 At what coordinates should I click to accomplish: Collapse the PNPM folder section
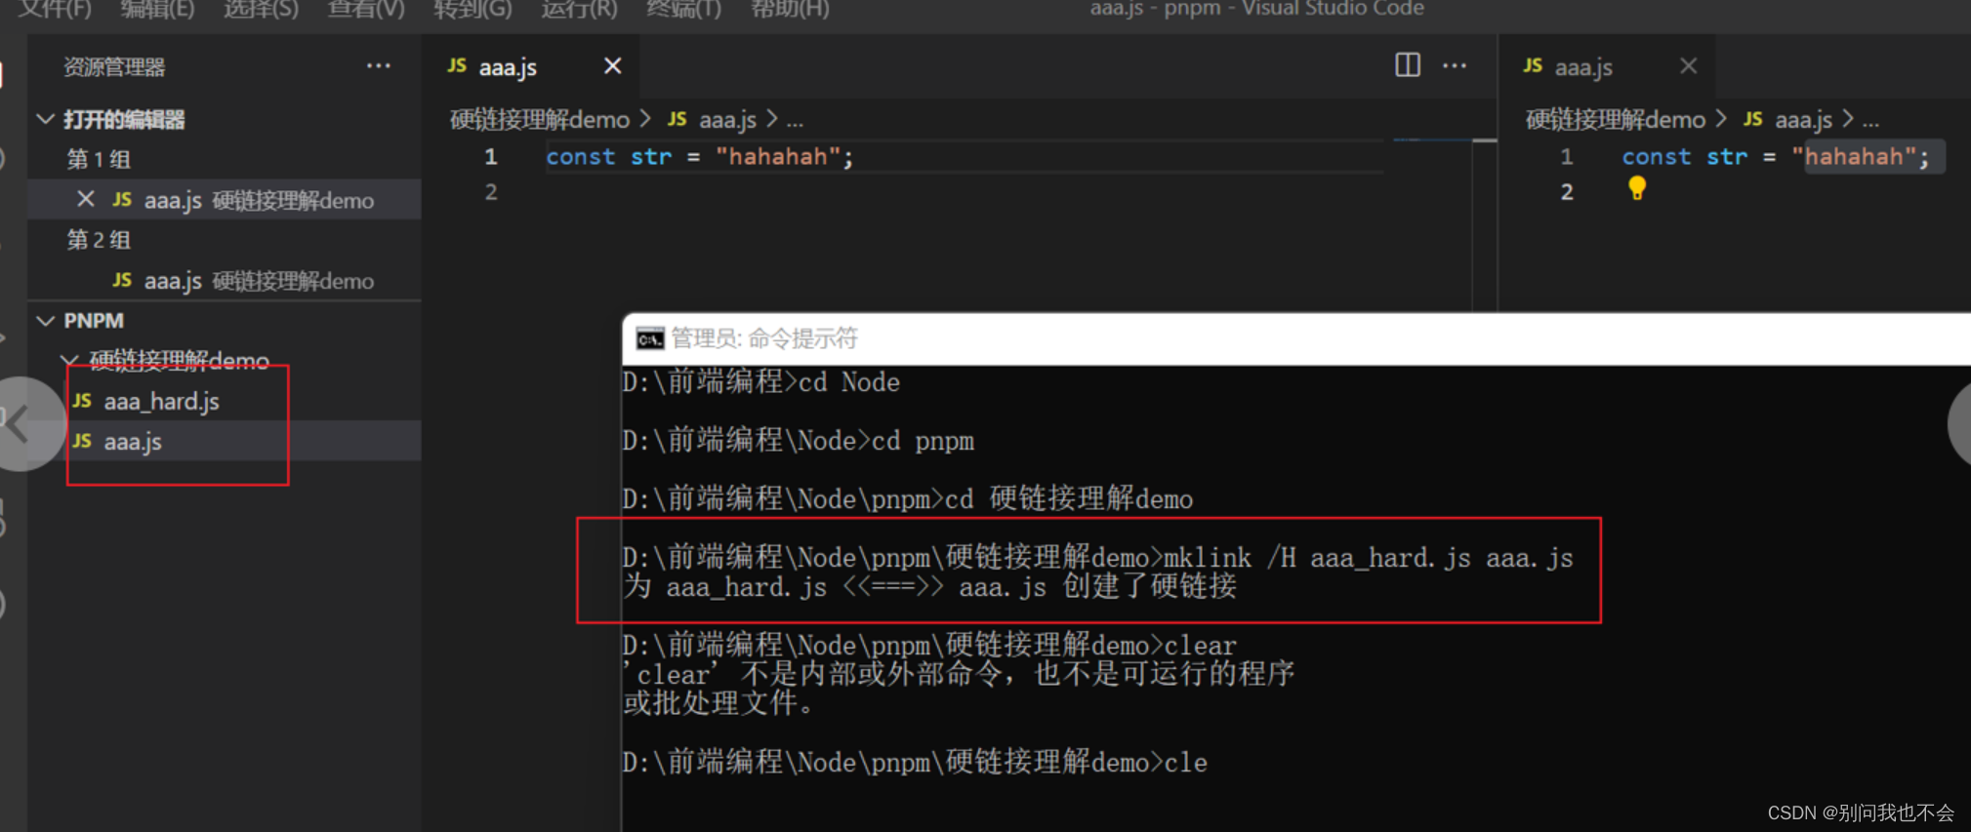[45, 320]
